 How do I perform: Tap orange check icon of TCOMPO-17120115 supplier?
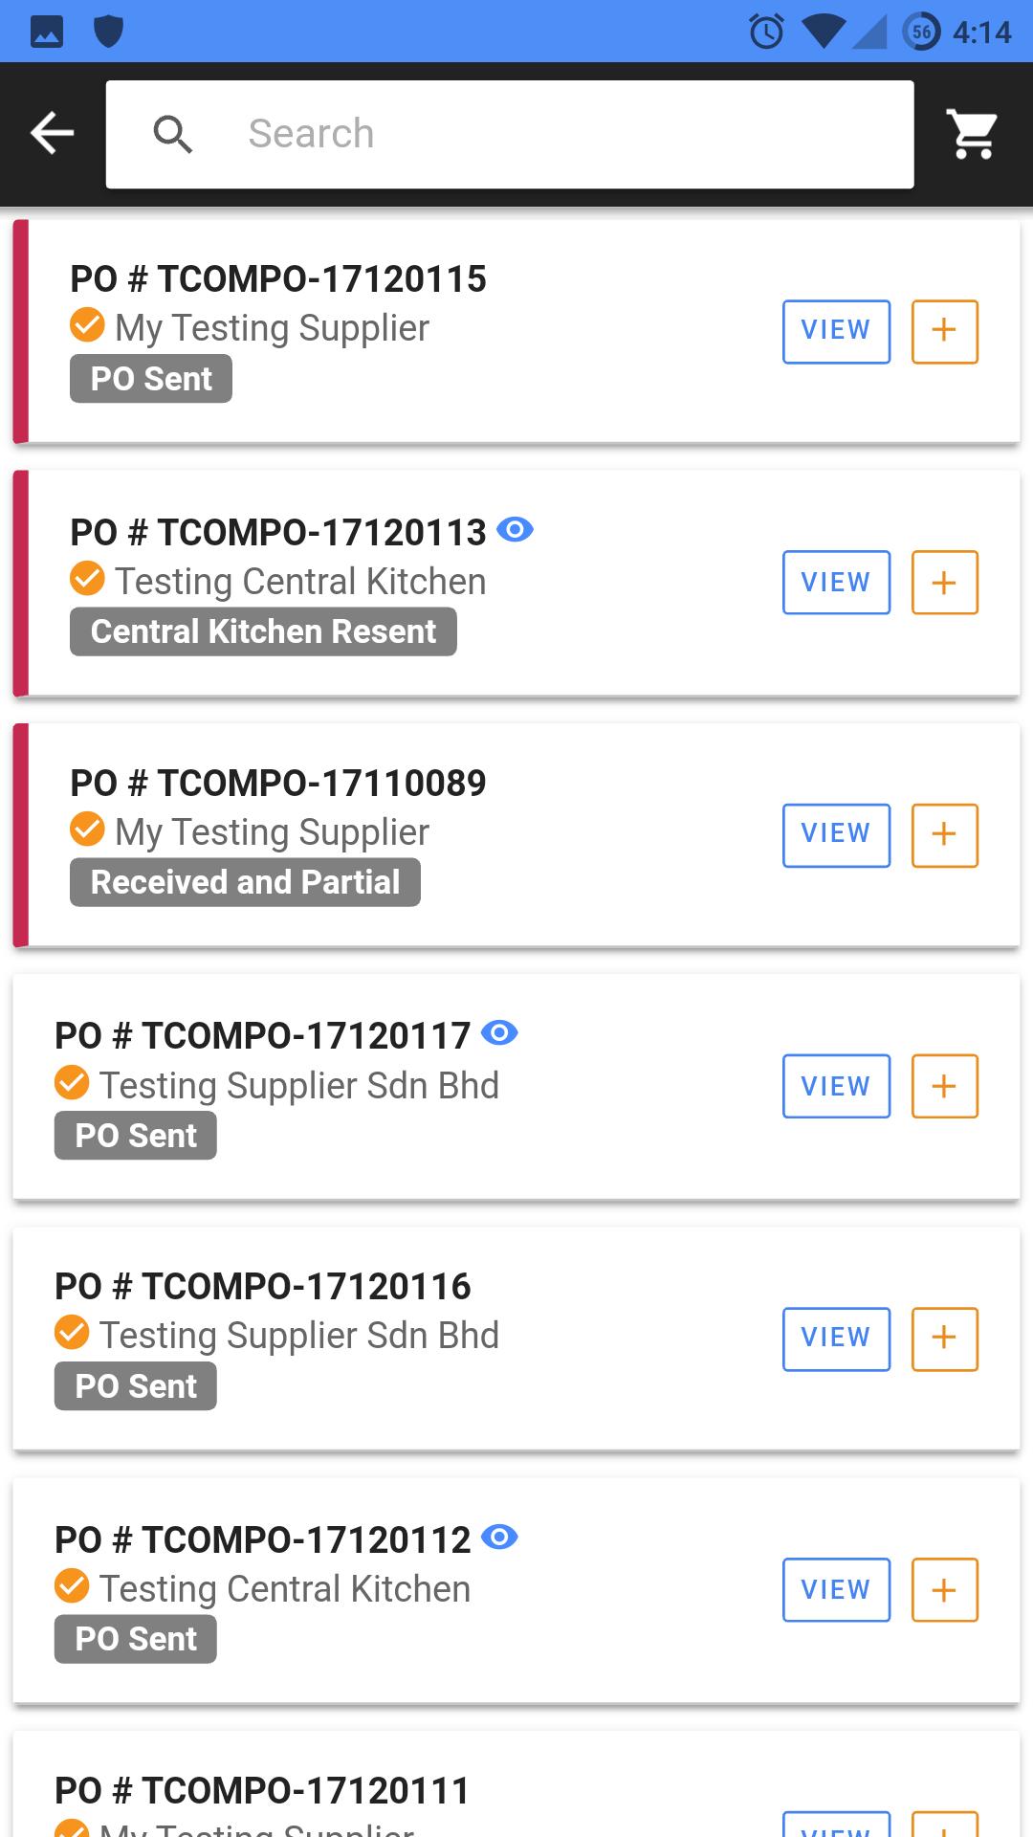[87, 324]
